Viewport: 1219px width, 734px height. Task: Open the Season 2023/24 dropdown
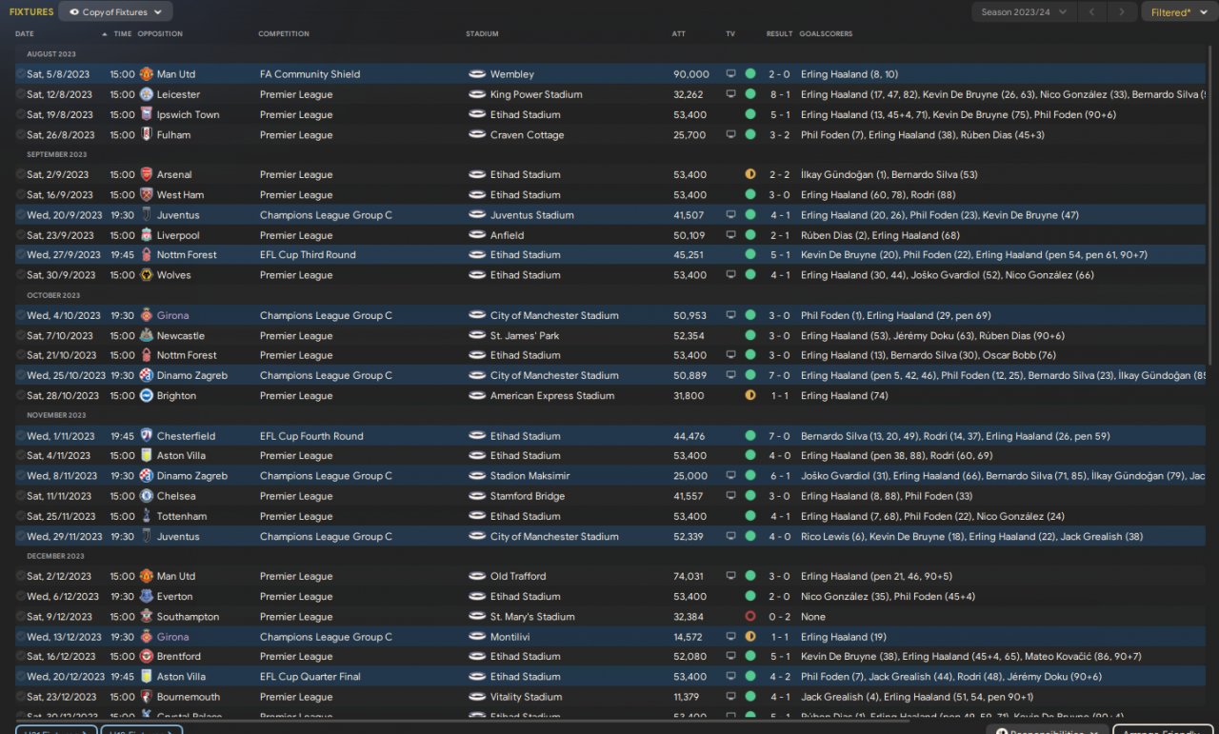[1024, 12]
